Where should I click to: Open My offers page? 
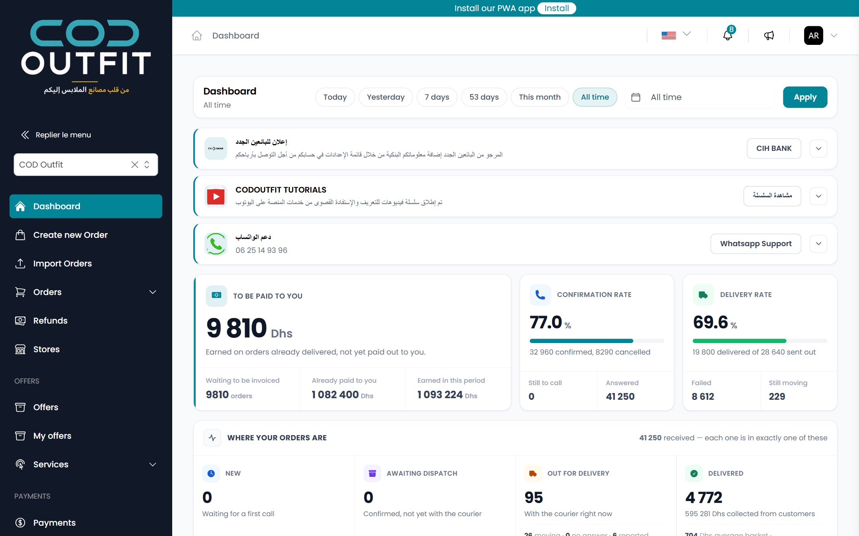86,436
